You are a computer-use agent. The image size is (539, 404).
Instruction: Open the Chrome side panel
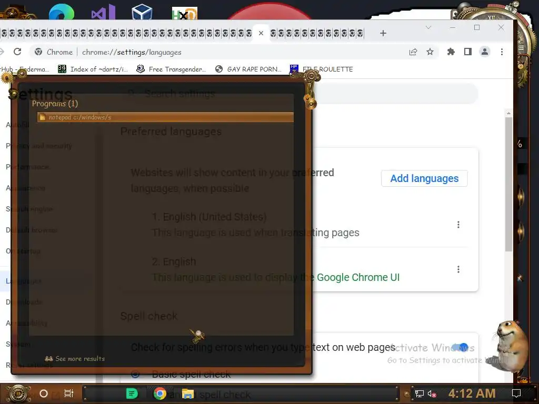(468, 52)
